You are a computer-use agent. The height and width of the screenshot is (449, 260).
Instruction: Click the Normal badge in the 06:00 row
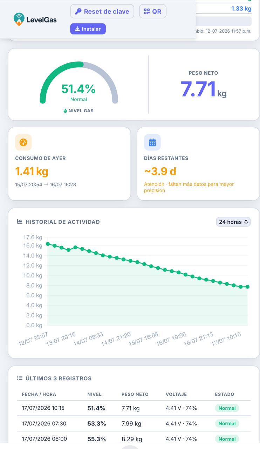(227, 439)
